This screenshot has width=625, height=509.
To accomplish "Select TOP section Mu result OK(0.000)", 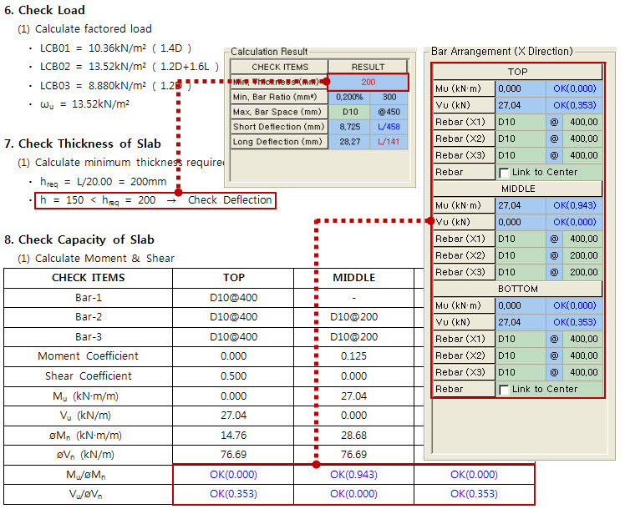I will [574, 88].
